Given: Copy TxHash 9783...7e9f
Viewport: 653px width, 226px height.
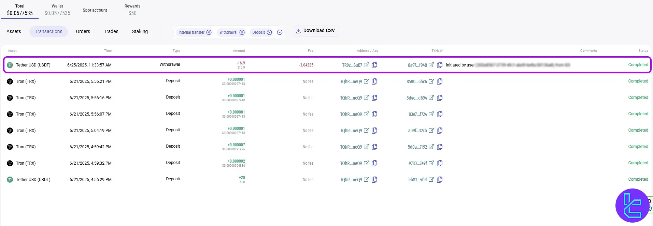Looking at the screenshot, I should point(440,163).
